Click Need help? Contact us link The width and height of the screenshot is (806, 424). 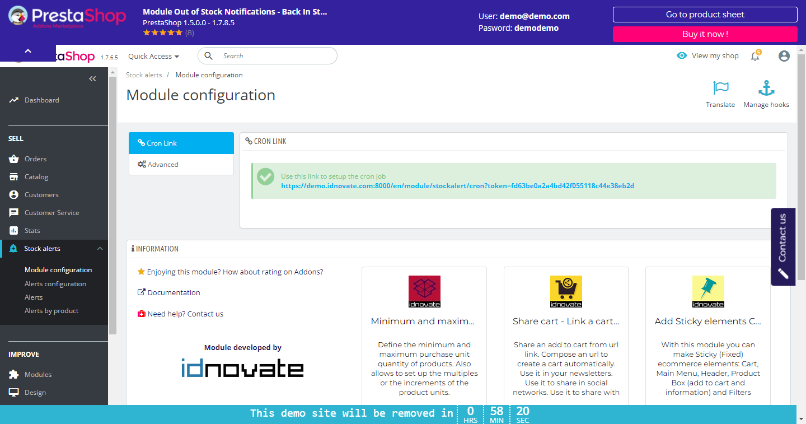(185, 314)
